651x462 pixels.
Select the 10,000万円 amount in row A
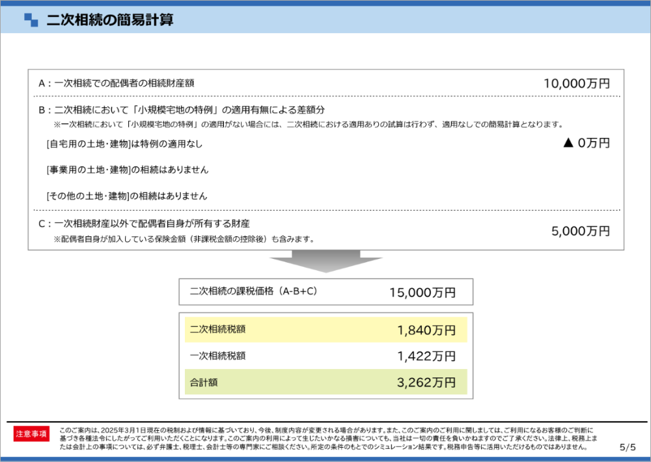point(577,83)
